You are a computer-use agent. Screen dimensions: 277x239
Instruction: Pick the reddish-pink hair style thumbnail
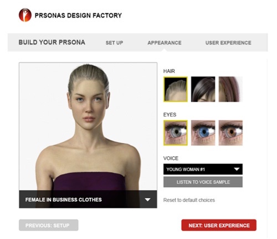click(x=230, y=89)
